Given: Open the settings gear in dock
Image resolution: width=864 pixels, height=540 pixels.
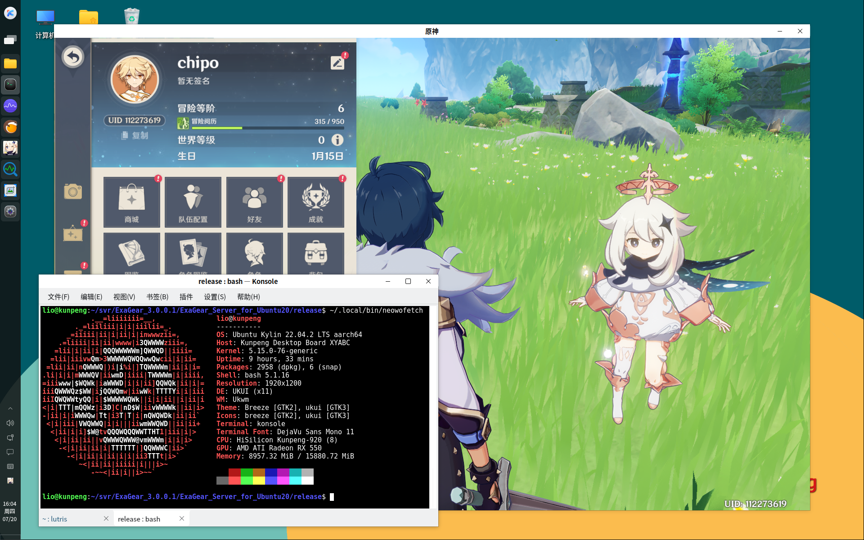Looking at the screenshot, I should 10,211.
